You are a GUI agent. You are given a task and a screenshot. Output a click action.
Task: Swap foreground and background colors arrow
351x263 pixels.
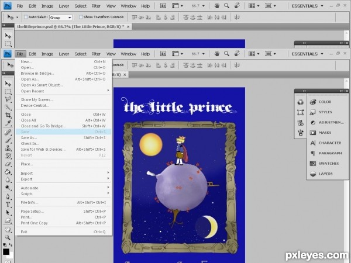pyautogui.click(x=11, y=245)
